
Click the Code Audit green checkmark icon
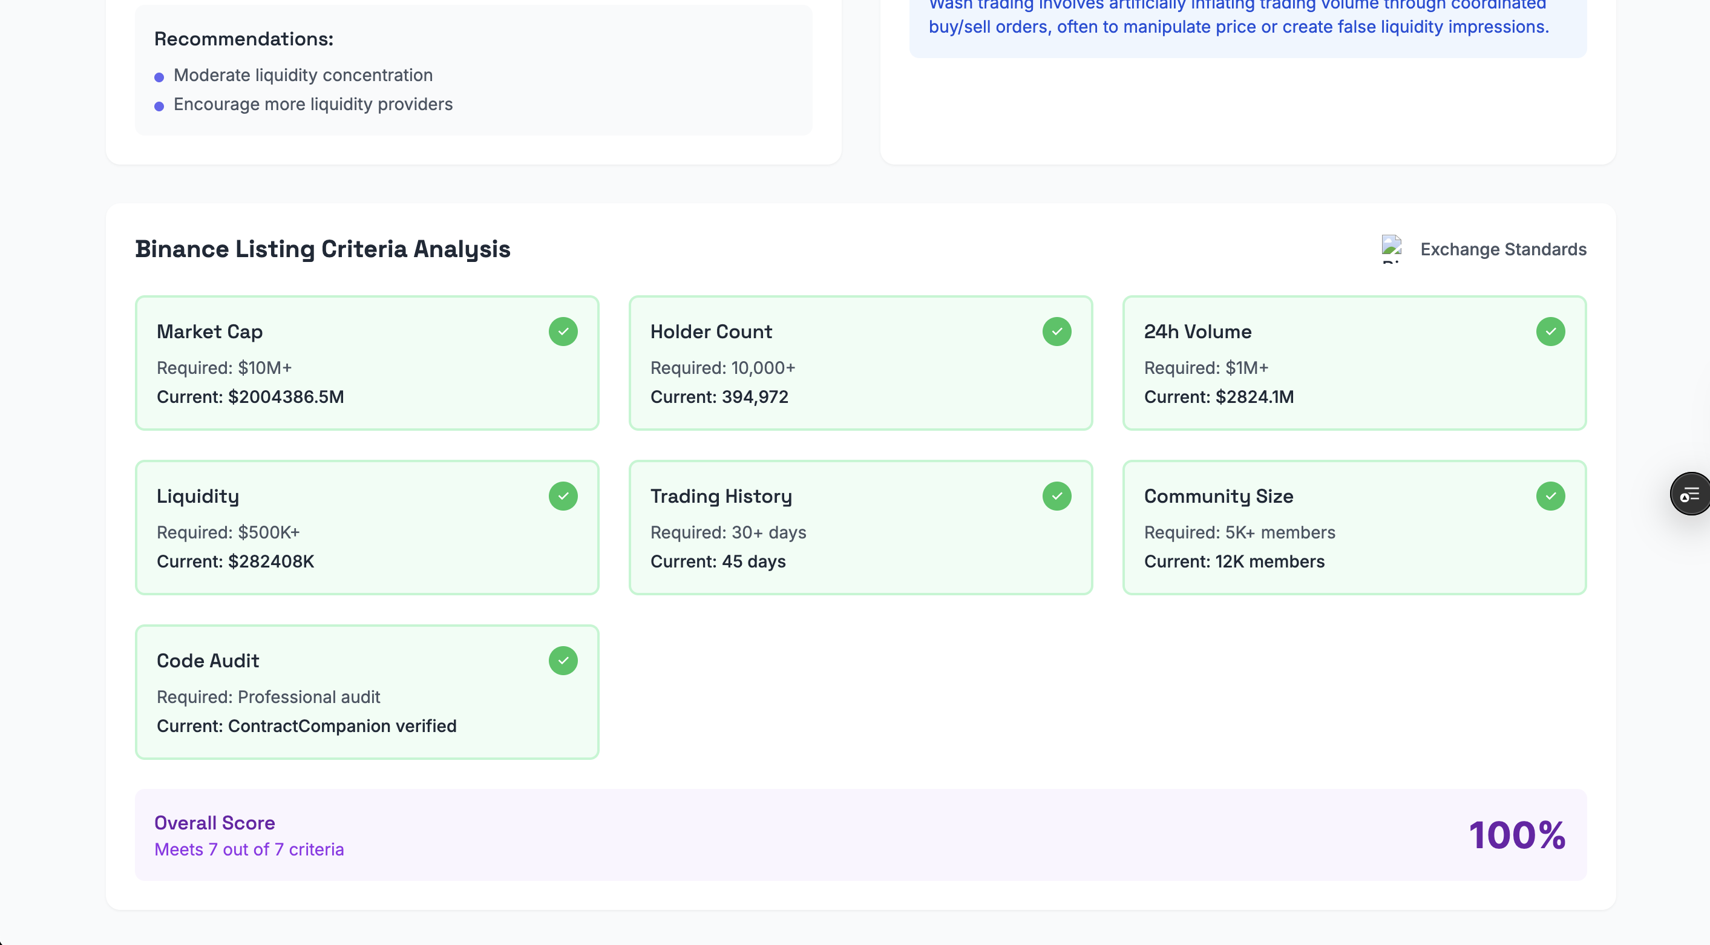point(563,661)
